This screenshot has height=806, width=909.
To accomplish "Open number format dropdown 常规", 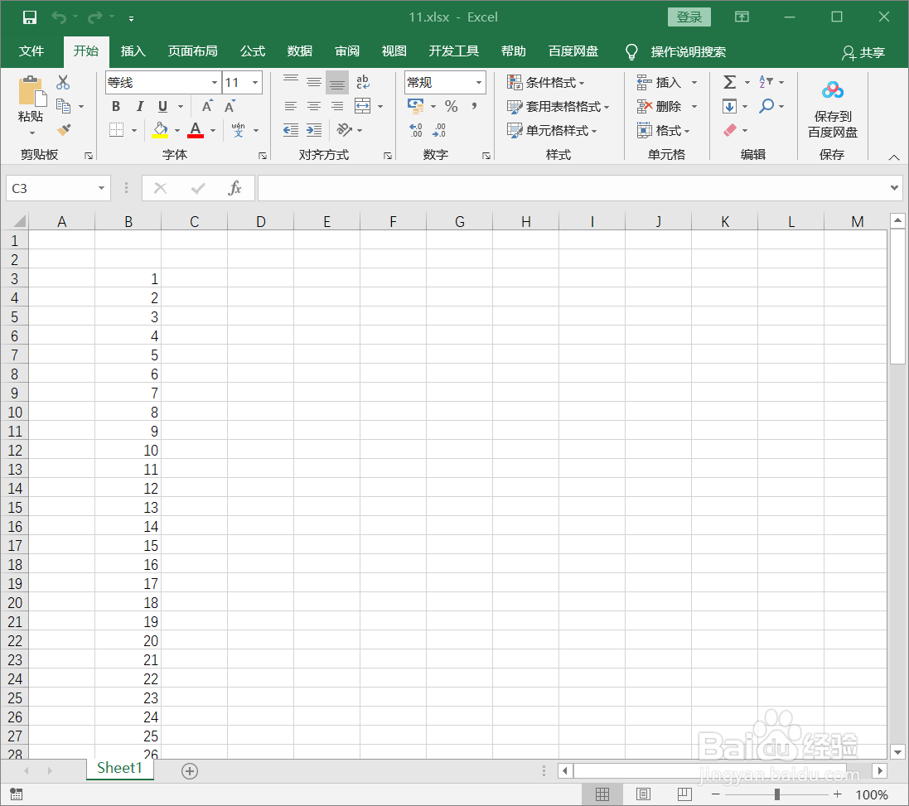I will (x=479, y=82).
